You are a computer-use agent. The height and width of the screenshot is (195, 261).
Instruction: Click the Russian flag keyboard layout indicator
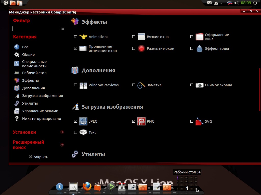230,3
